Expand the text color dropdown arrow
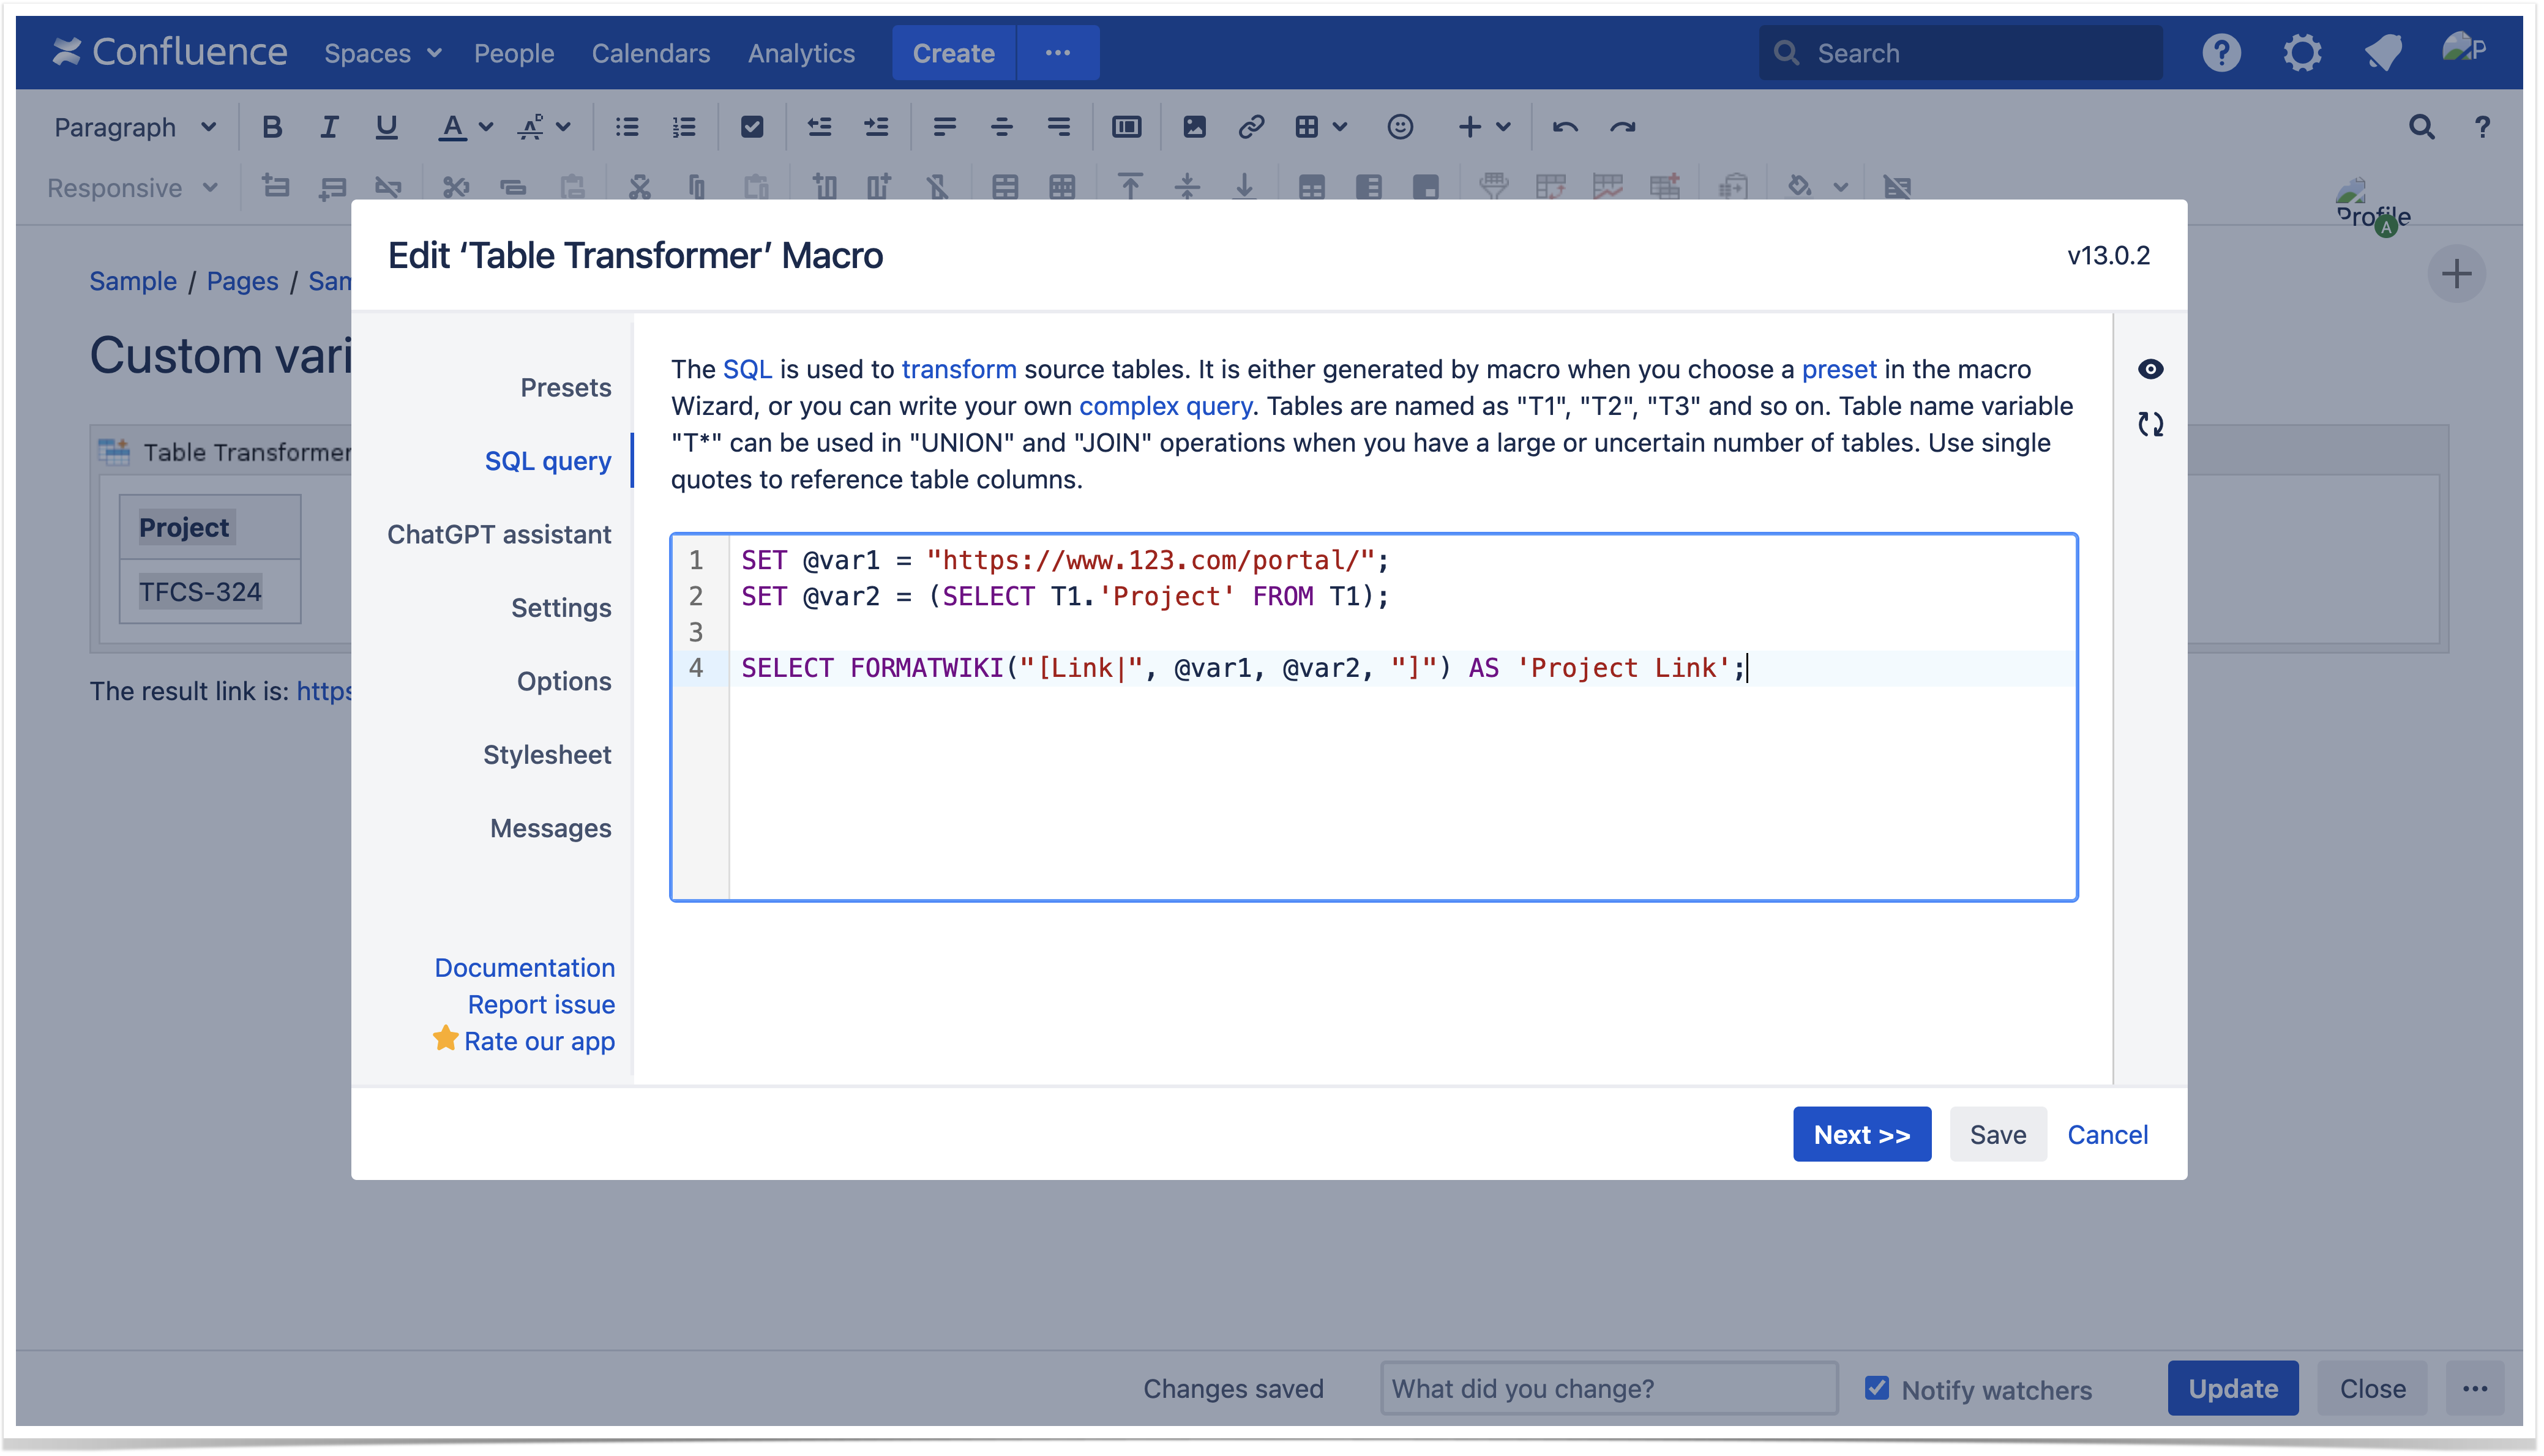2544x1456 pixels. click(487, 127)
